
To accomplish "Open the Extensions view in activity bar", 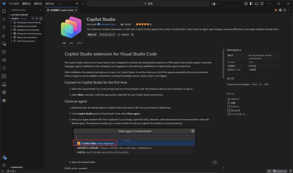I will 4,52.
